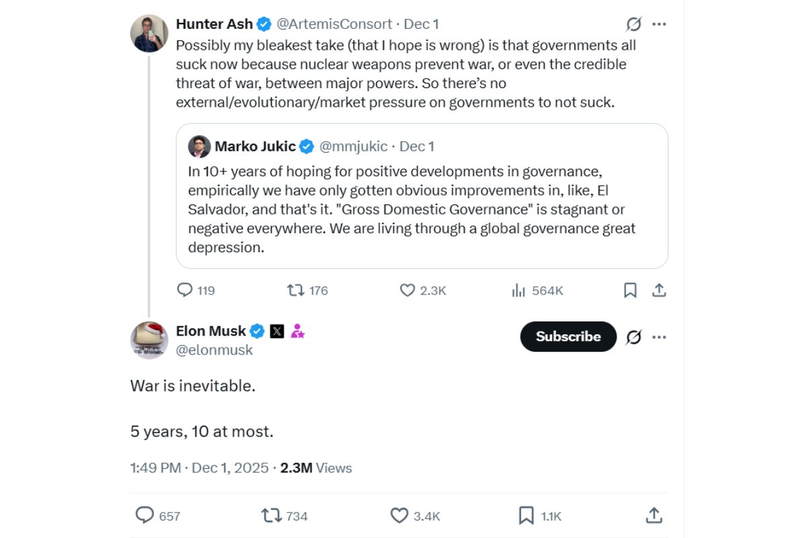Visit the @elonmusk profile handle

click(213, 350)
